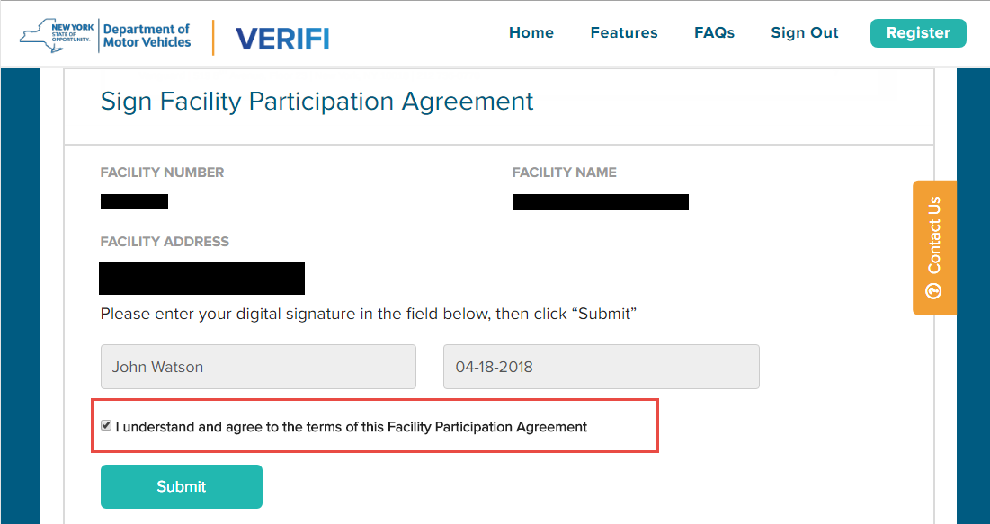The image size is (990, 524).
Task: Click the redacted Facility Name value
Action: coord(600,201)
